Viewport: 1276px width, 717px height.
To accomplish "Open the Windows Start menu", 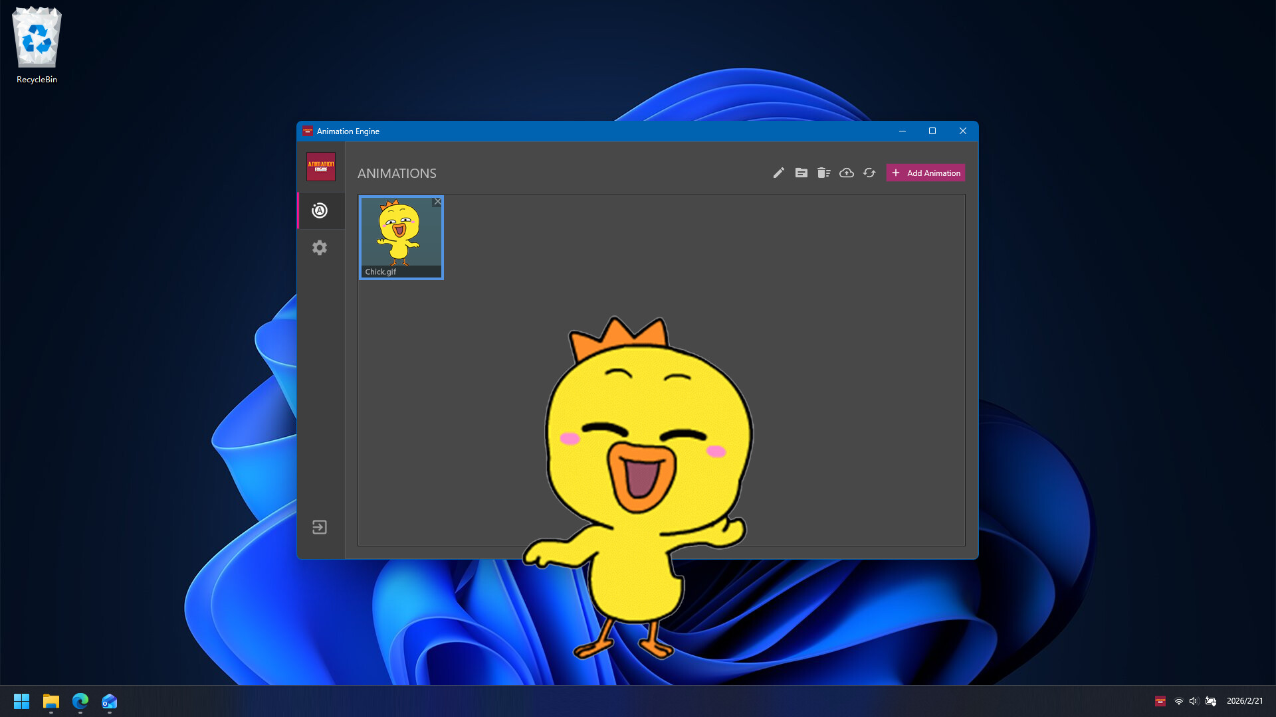I will [x=21, y=701].
